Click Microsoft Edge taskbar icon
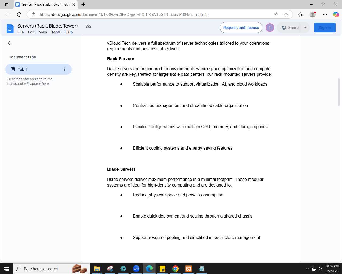 click(x=149, y=269)
